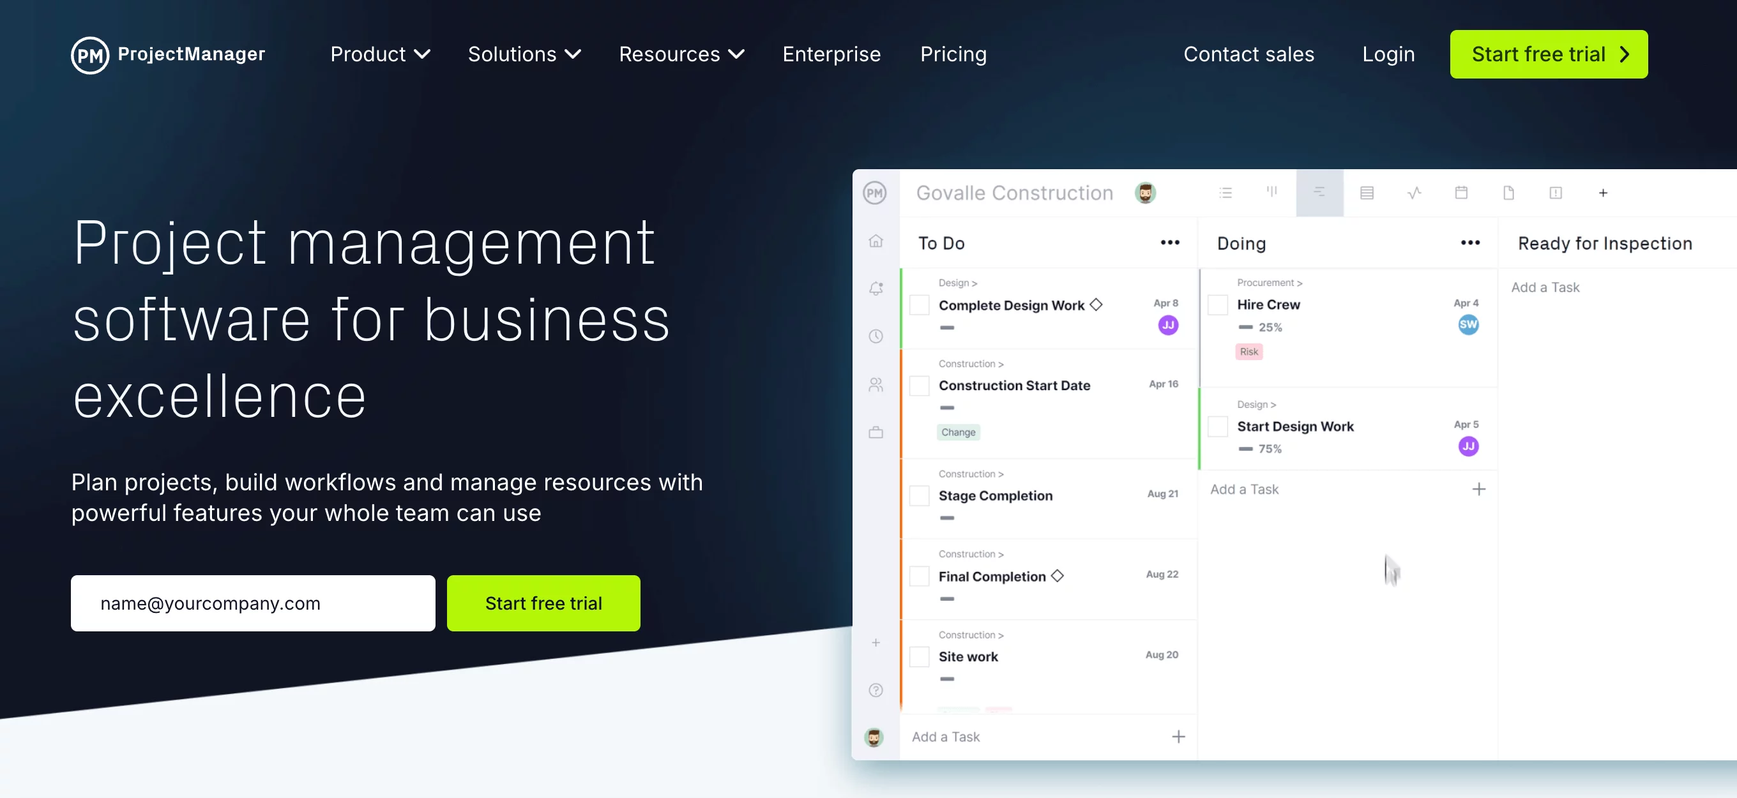
Task: Click the sidebar plus icon
Action: click(x=876, y=642)
